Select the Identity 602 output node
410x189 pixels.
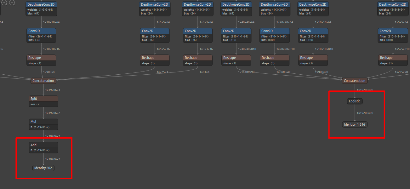click(43, 168)
